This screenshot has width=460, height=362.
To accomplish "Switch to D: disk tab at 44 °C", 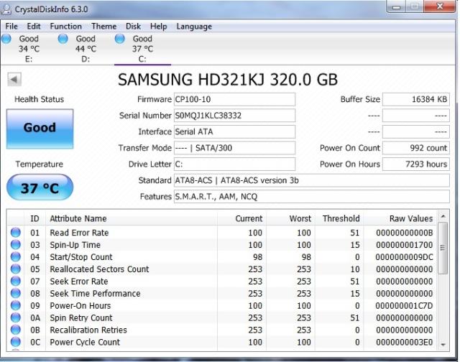I will pos(86,49).
